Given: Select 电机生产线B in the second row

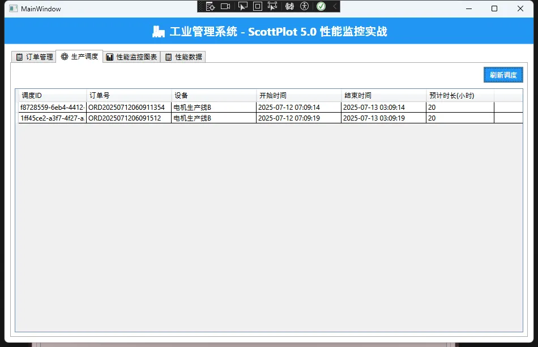Looking at the screenshot, I should click(x=214, y=118).
